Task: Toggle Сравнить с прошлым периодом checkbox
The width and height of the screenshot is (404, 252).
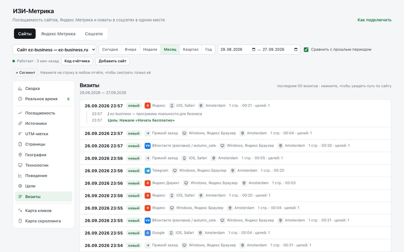Action: point(306,50)
